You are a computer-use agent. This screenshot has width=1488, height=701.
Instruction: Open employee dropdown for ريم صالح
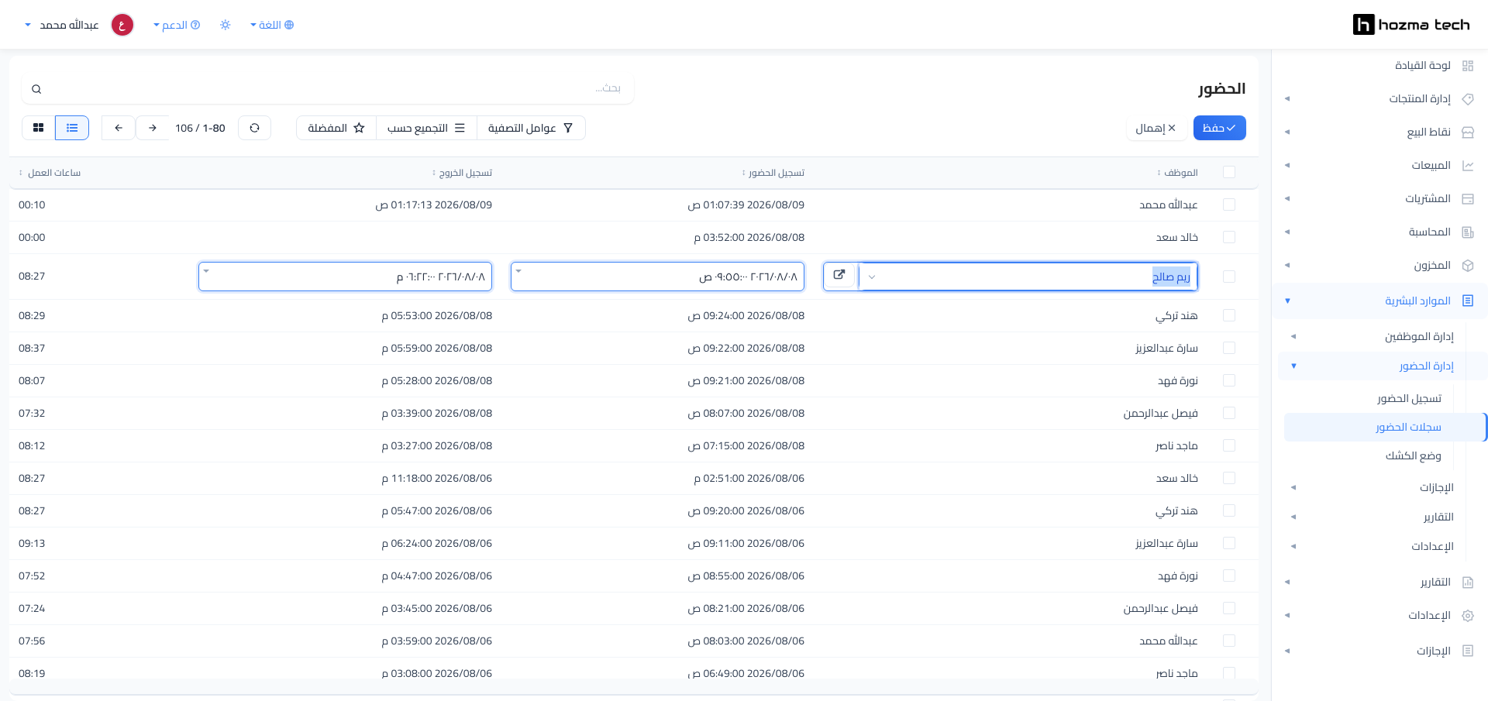click(x=872, y=277)
